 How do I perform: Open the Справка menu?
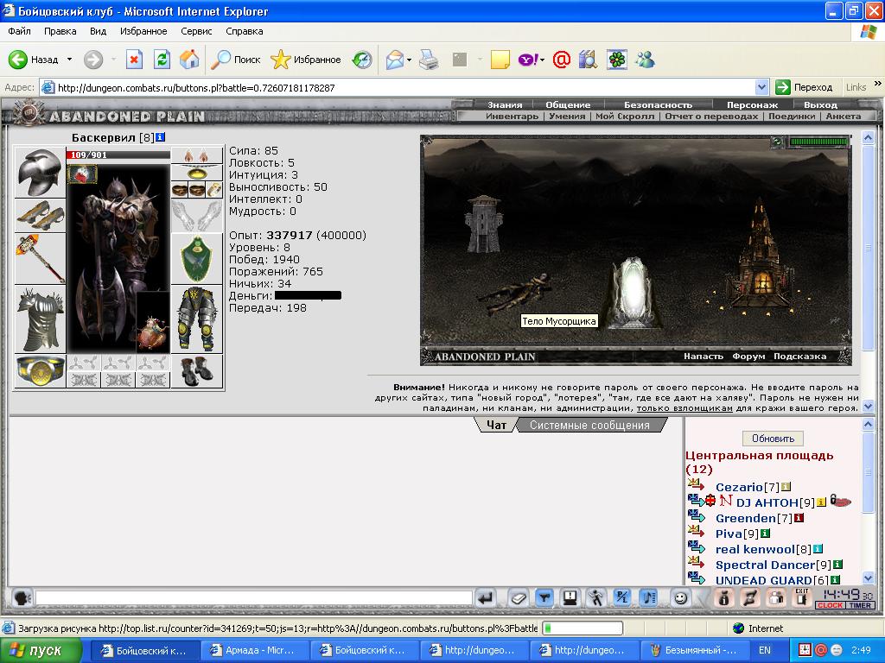[x=245, y=31]
